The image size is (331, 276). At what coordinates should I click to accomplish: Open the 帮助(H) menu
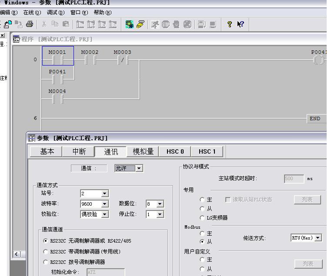tap(102, 13)
